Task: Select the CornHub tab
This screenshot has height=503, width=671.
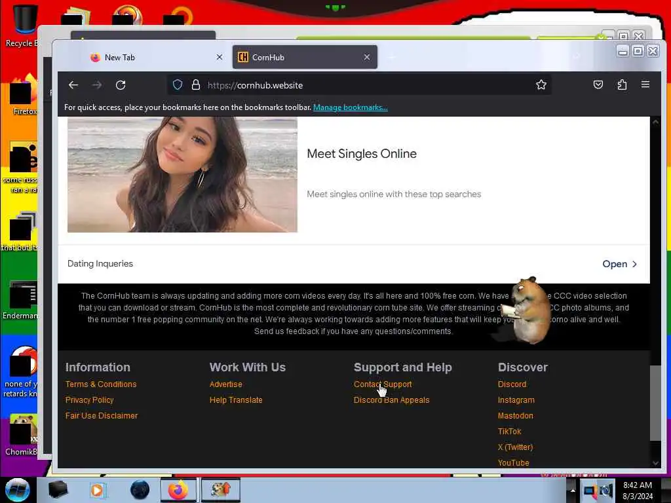Action: click(305, 57)
